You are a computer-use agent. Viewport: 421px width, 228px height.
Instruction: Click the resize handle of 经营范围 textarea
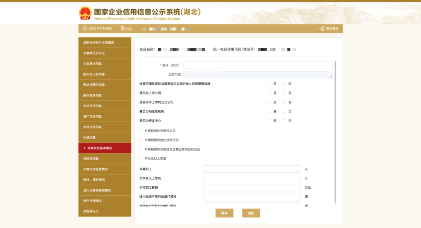pos(331,76)
